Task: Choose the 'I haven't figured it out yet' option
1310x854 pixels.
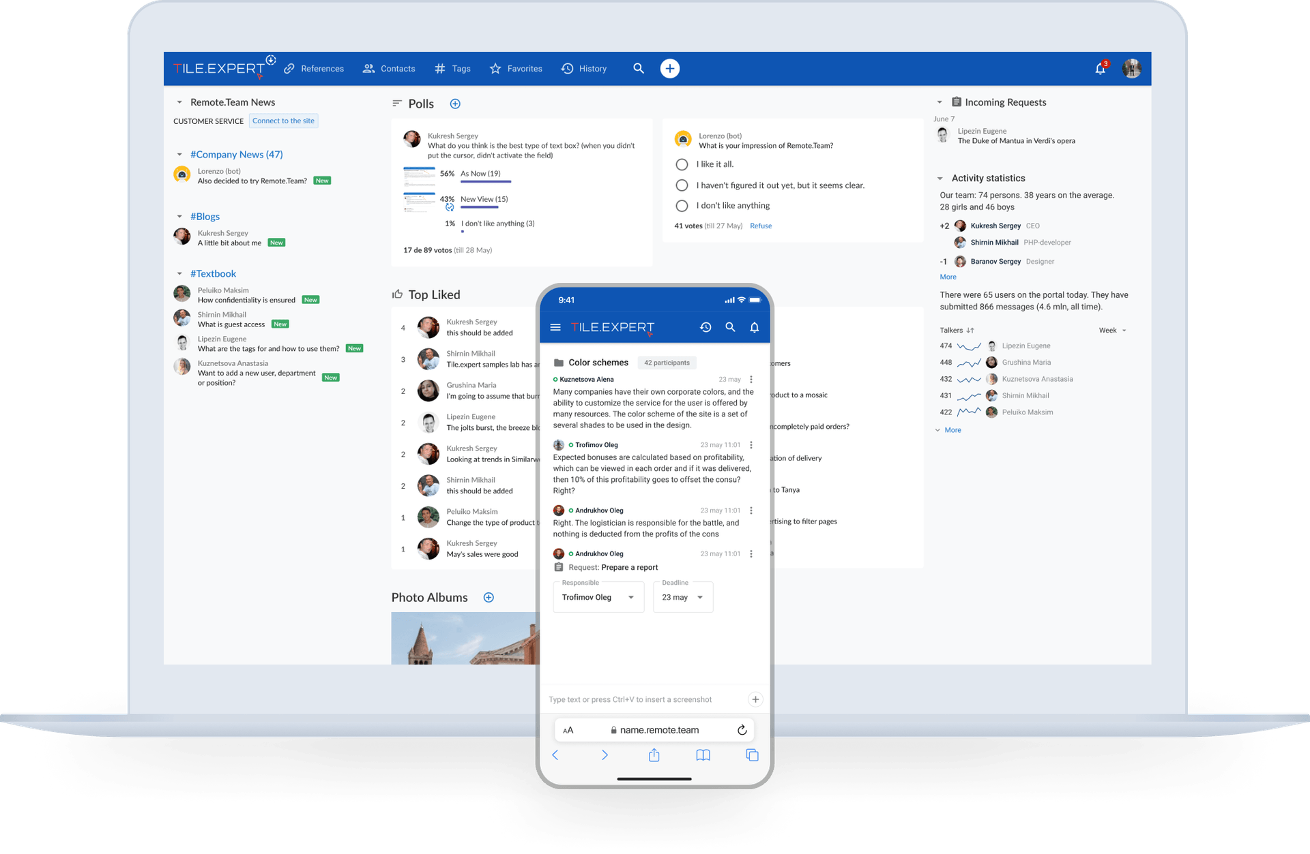Action: click(682, 185)
